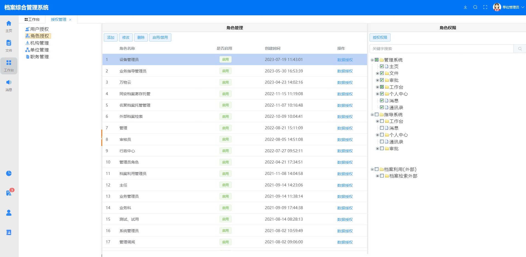
Task: Open the 文件 sidebar icon
Action: click(9, 46)
